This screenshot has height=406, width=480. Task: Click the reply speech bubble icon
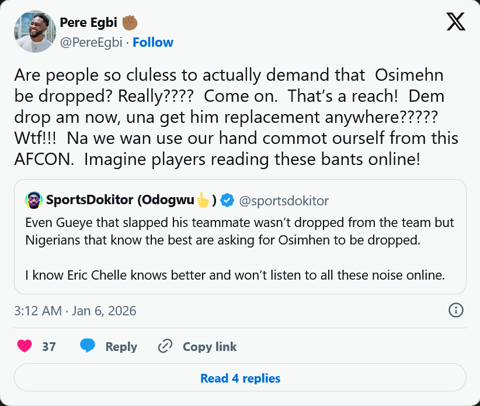point(88,346)
